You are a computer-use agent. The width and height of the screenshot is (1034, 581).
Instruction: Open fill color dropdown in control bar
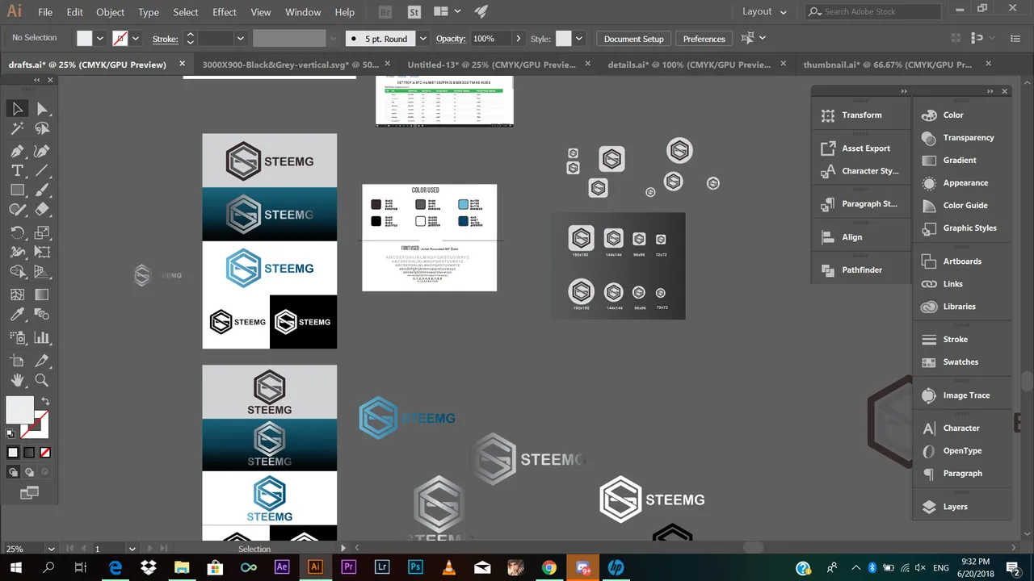(101, 39)
